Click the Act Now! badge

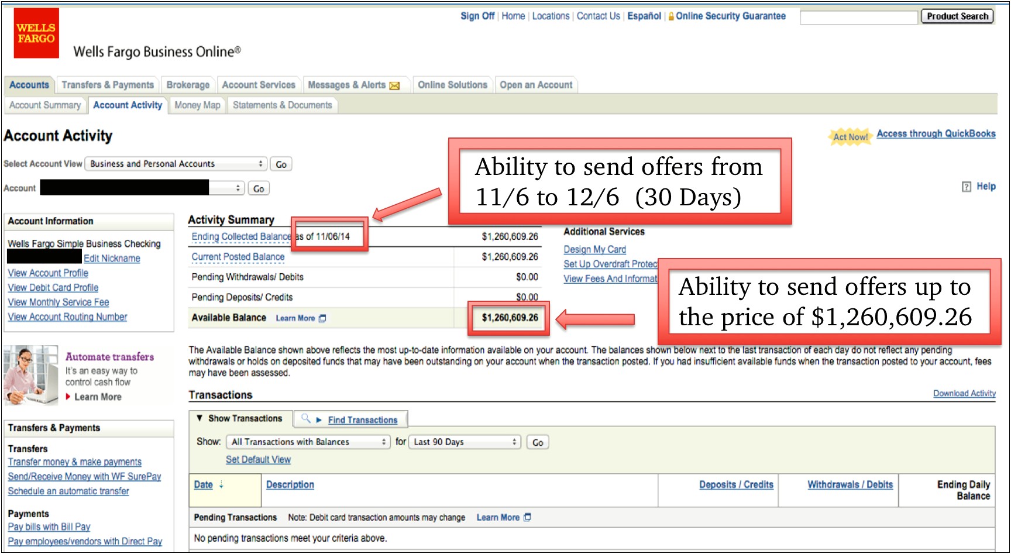coord(850,136)
